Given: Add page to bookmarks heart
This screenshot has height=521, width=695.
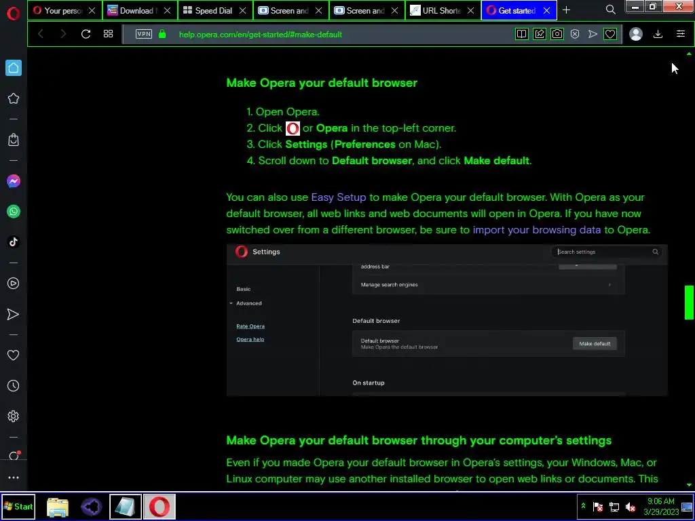Looking at the screenshot, I should tap(610, 34).
